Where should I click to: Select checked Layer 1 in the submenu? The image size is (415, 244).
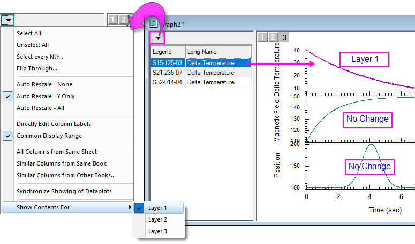(158, 208)
